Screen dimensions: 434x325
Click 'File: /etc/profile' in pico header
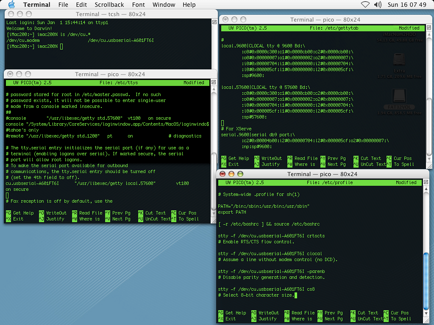[x=330, y=183]
